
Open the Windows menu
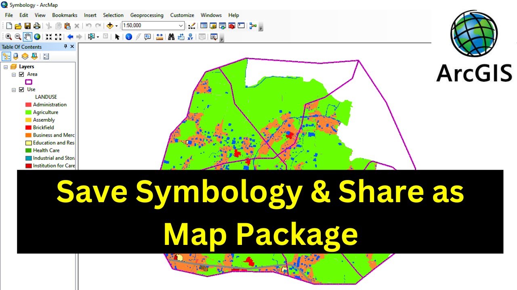(211, 15)
